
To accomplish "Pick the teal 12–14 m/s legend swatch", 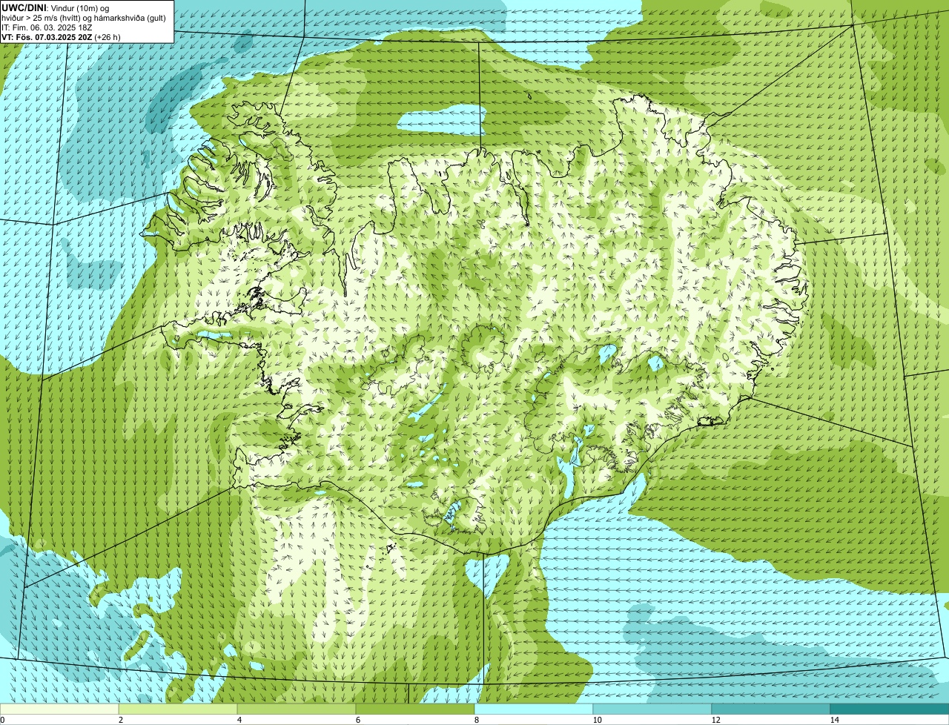I will [771, 709].
